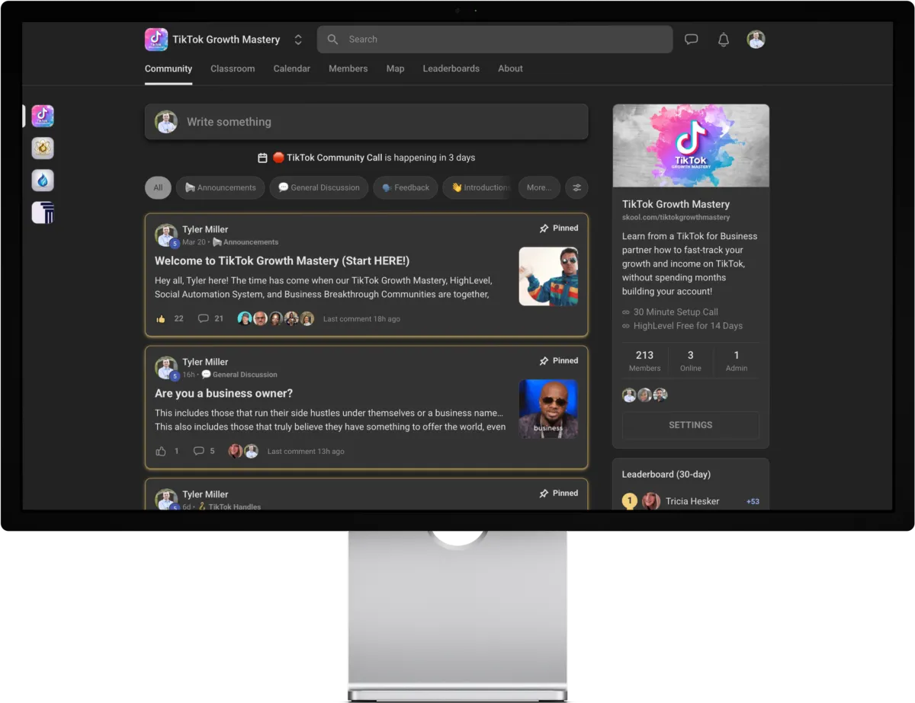Open the Calendar tab
Image resolution: width=915 pixels, height=703 pixels.
click(292, 69)
